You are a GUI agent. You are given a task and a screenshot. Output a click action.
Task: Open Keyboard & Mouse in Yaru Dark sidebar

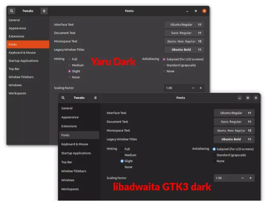[x=28, y=53]
